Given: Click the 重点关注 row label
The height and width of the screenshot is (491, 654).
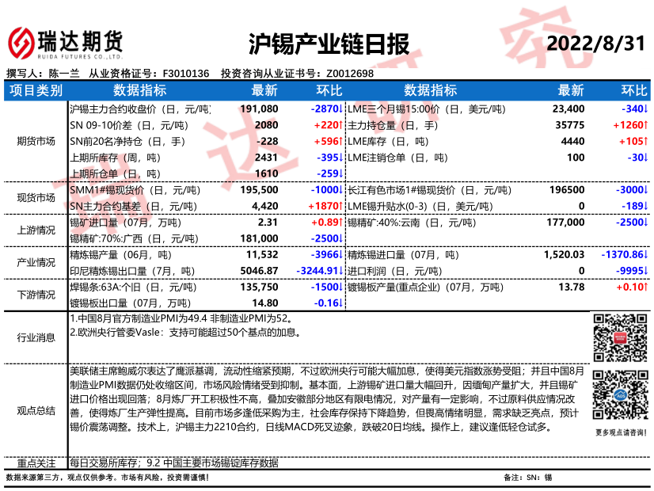Looking at the screenshot, I should 36,462.
